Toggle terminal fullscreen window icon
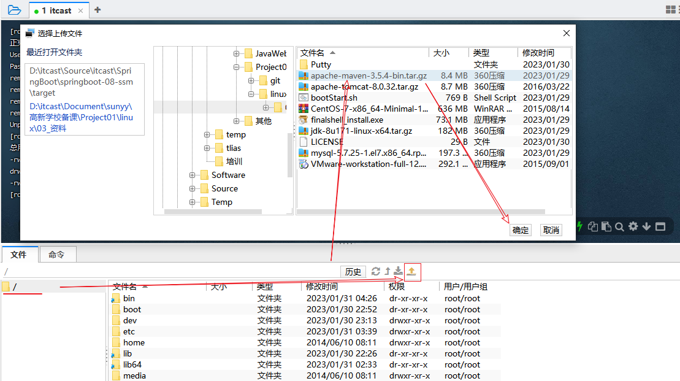This screenshot has height=381, width=680. click(660, 226)
